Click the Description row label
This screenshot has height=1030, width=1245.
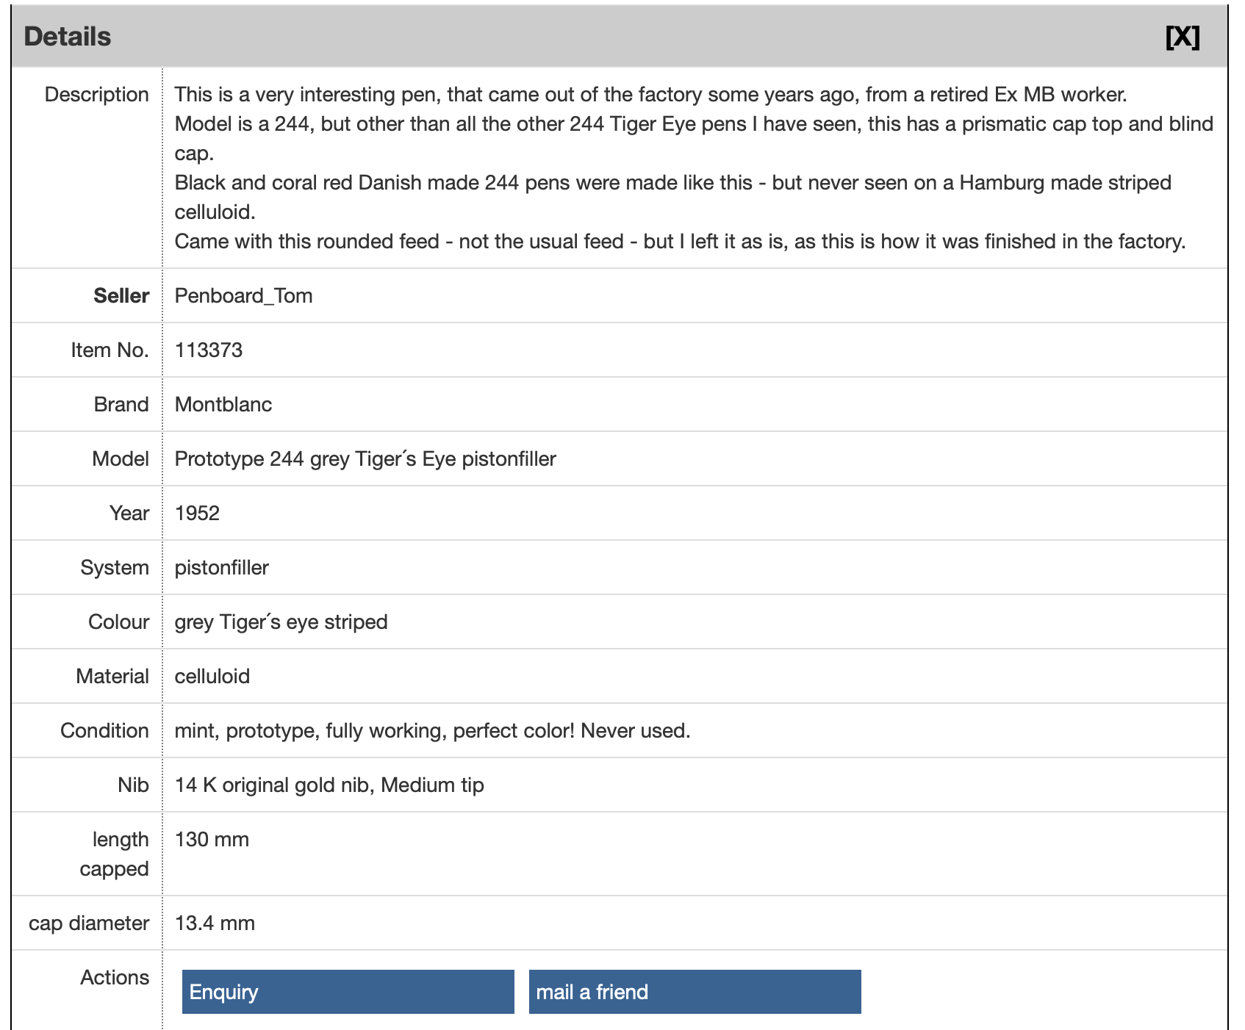96,94
